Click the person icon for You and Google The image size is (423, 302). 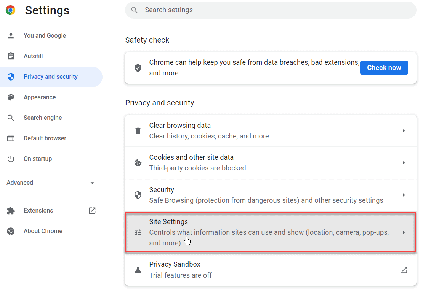(11, 35)
